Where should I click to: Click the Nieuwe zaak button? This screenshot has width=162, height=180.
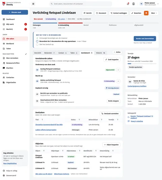[x=15, y=12]
